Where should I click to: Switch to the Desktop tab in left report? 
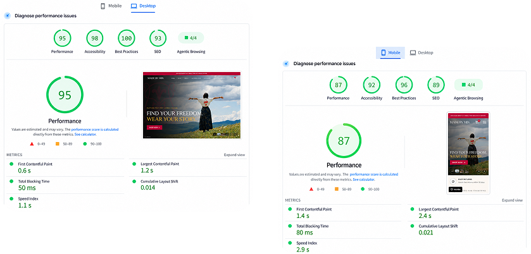tap(143, 6)
